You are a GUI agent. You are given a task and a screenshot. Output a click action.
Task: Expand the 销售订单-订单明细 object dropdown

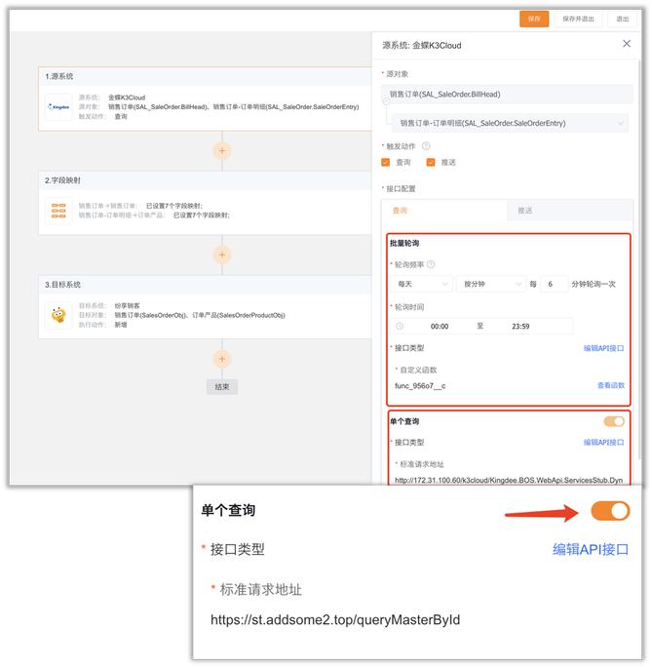[507, 124]
